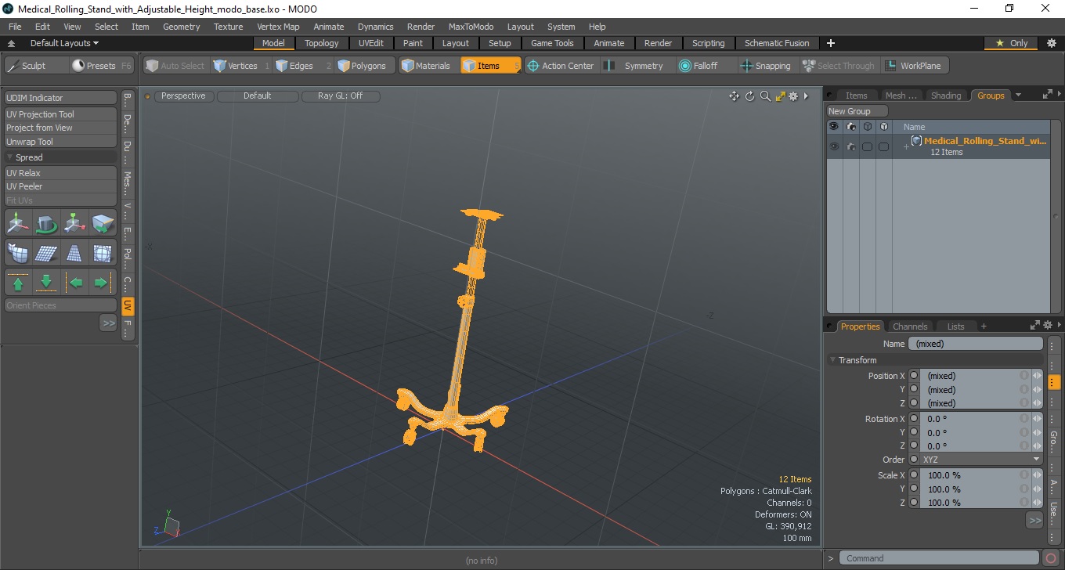Screen dimensions: 1065x570
Task: Select the flat grid UV rectangle tool icon
Action: (x=46, y=253)
